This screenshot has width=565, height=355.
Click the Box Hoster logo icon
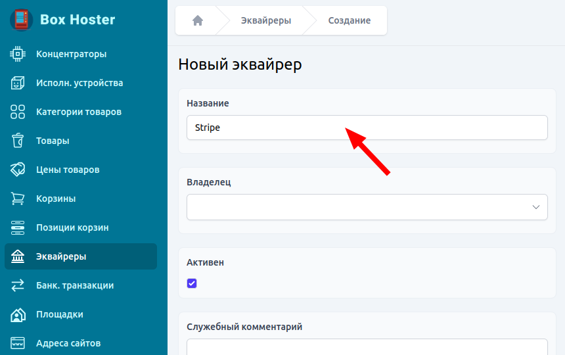point(22,20)
